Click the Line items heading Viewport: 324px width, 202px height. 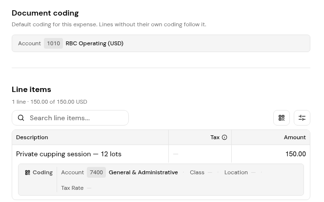(31, 90)
